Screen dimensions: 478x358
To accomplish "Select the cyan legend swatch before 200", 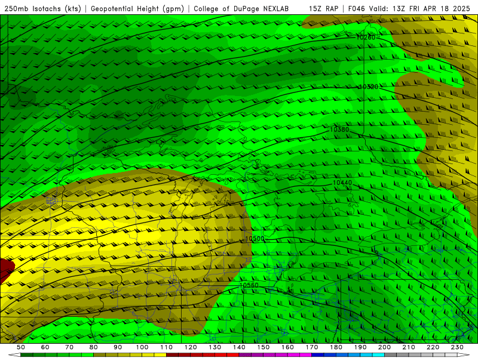I will pyautogui.click(x=378, y=355).
